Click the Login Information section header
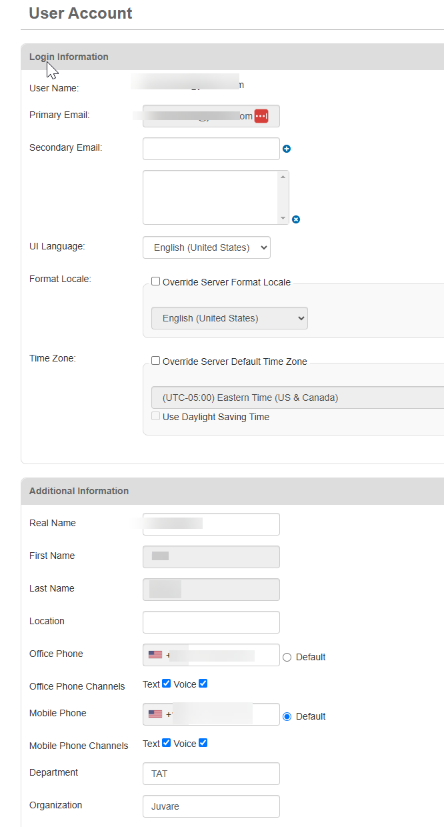The height and width of the screenshot is (827, 444). click(69, 57)
